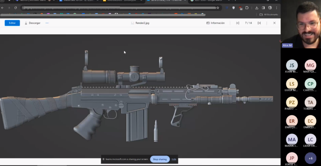Select the JP participant avatar
This screenshot has width=321, height=166.
(292, 158)
